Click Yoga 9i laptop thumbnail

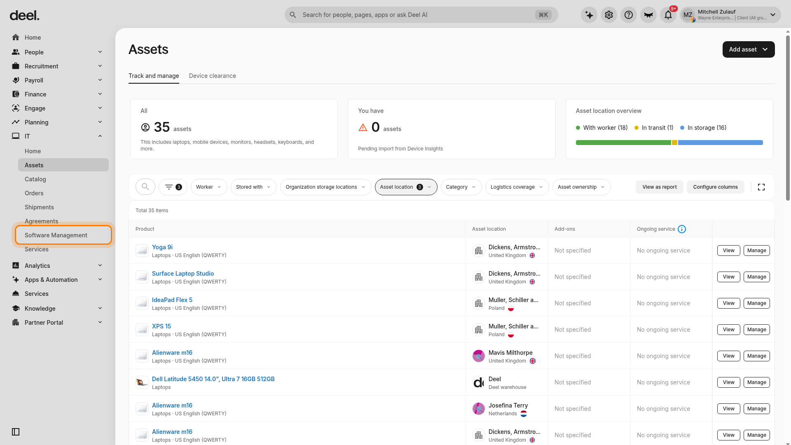click(142, 250)
